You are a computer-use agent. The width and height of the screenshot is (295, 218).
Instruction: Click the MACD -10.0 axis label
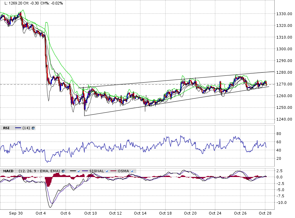coord(282,203)
